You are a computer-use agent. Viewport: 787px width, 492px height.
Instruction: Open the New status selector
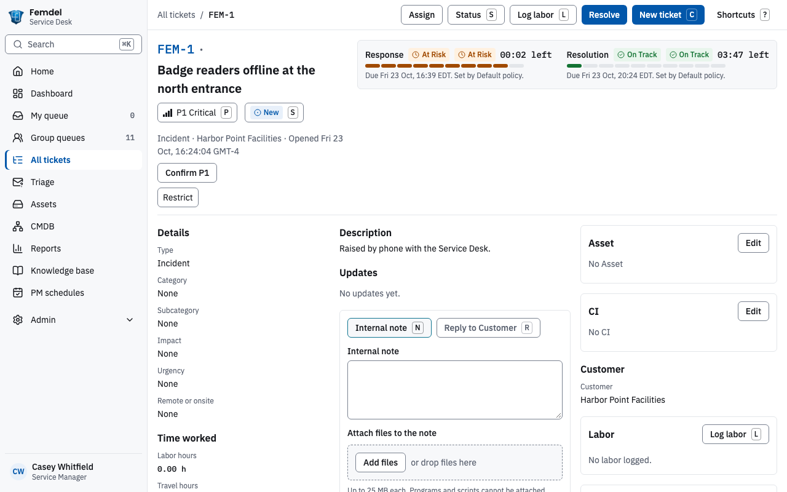[x=274, y=113]
